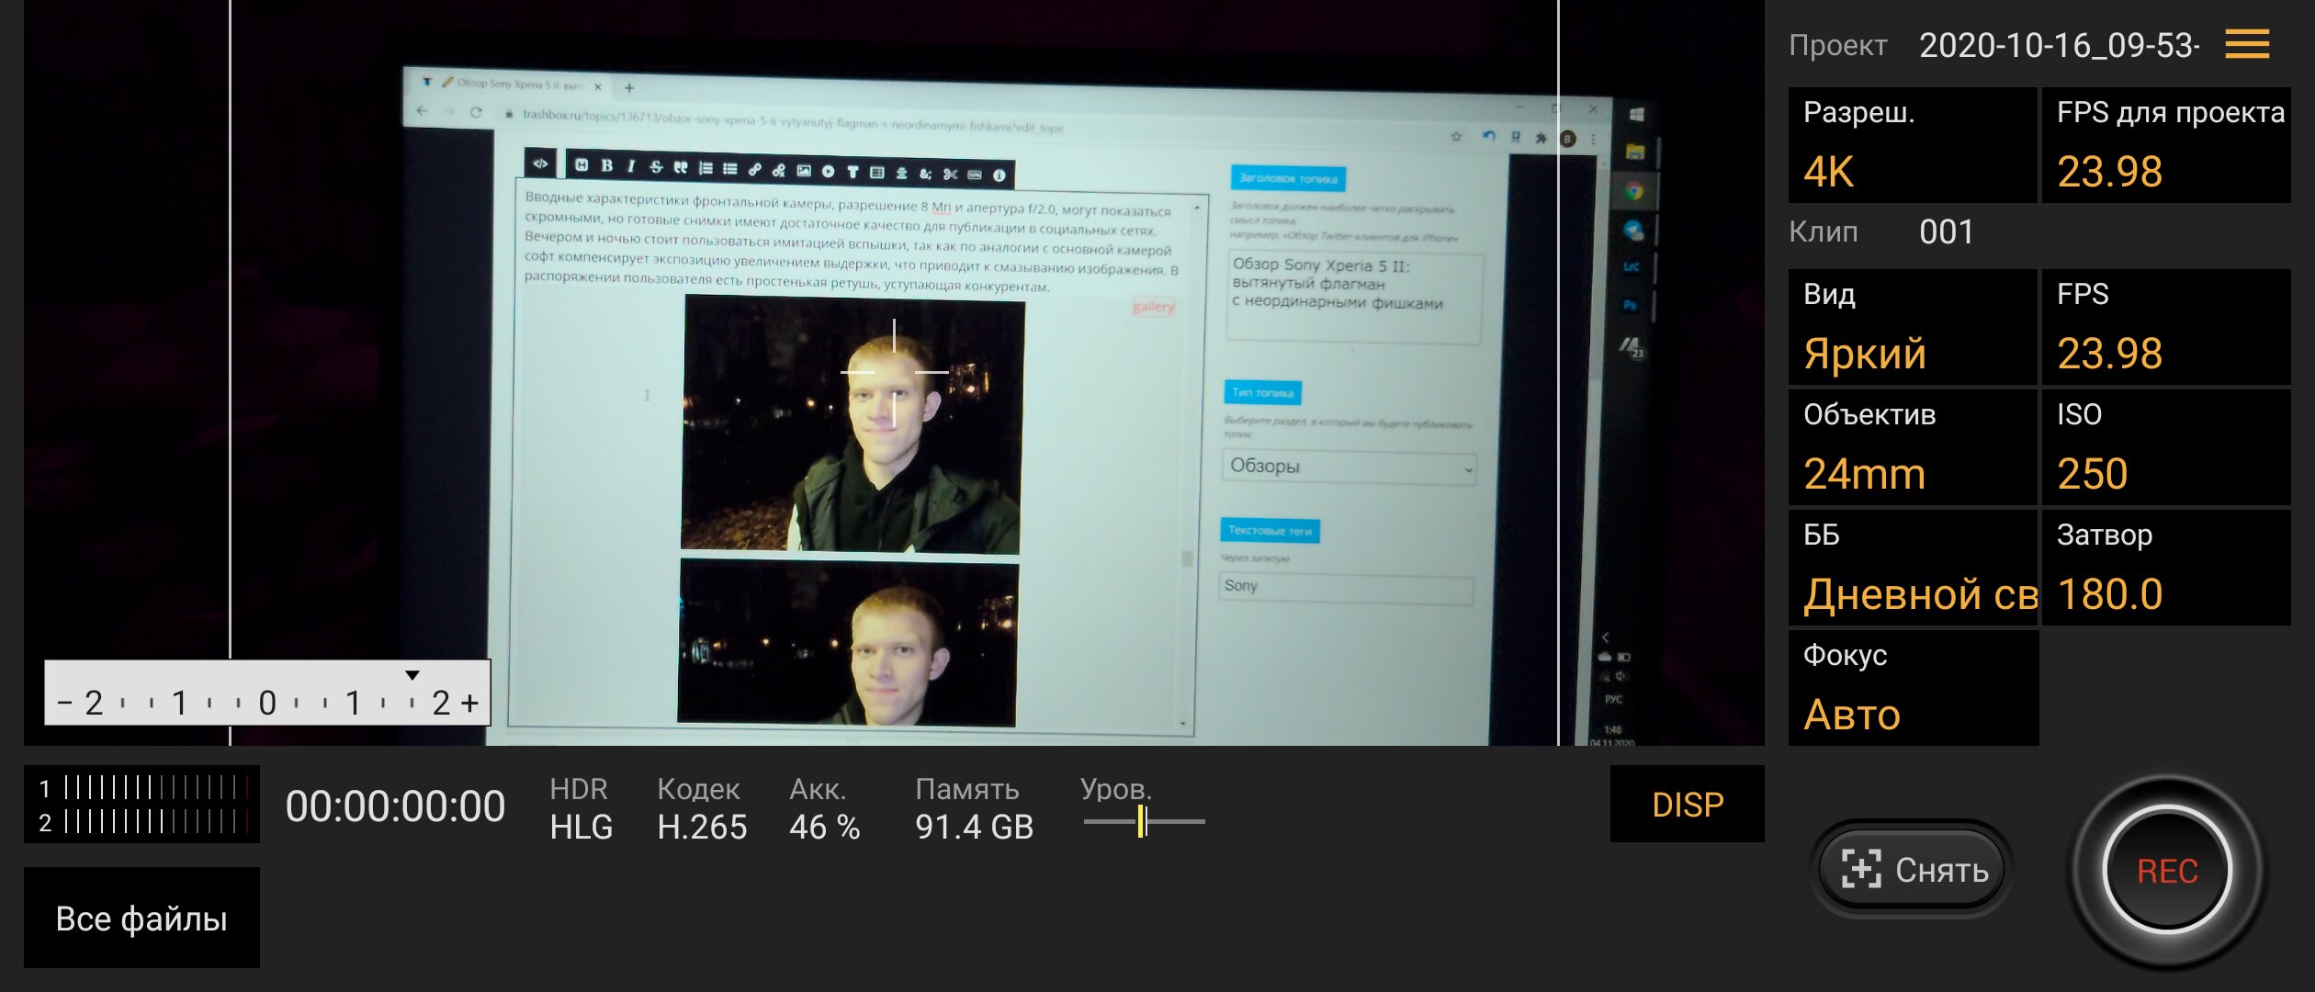Tap the 00:00:00:00 timecode display
2315x992 pixels.
(x=395, y=806)
